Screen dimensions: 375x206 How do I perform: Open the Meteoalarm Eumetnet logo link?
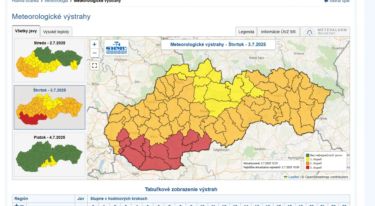click(x=325, y=32)
